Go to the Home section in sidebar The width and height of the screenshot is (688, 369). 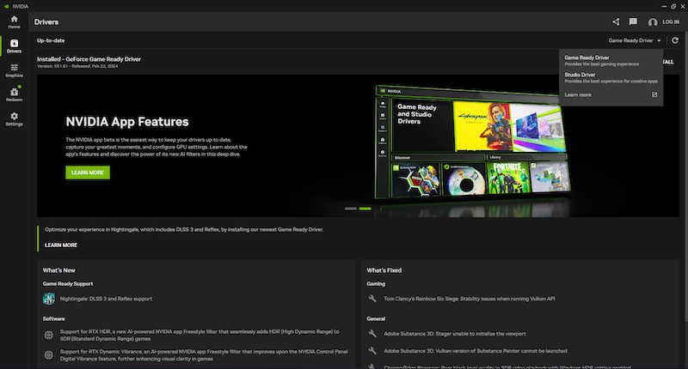pyautogui.click(x=14, y=22)
